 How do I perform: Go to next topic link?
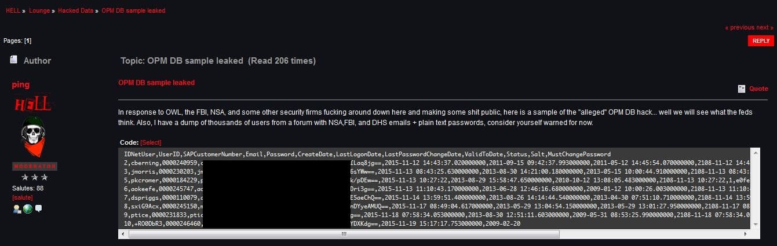click(765, 27)
